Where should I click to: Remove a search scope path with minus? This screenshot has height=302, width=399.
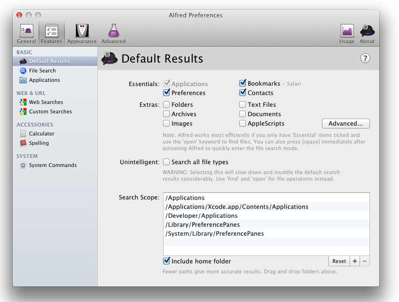365,261
